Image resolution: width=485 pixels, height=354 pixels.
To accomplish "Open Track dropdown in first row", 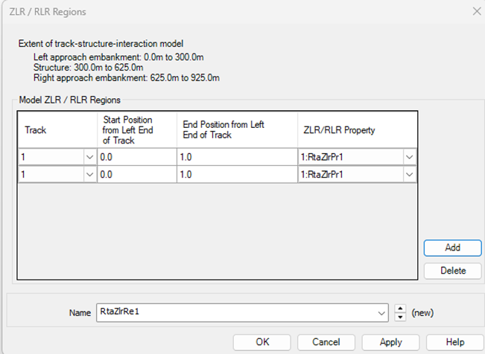I will point(89,157).
